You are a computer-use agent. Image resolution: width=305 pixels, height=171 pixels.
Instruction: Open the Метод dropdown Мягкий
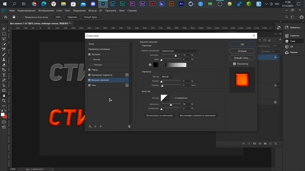(x=167, y=77)
